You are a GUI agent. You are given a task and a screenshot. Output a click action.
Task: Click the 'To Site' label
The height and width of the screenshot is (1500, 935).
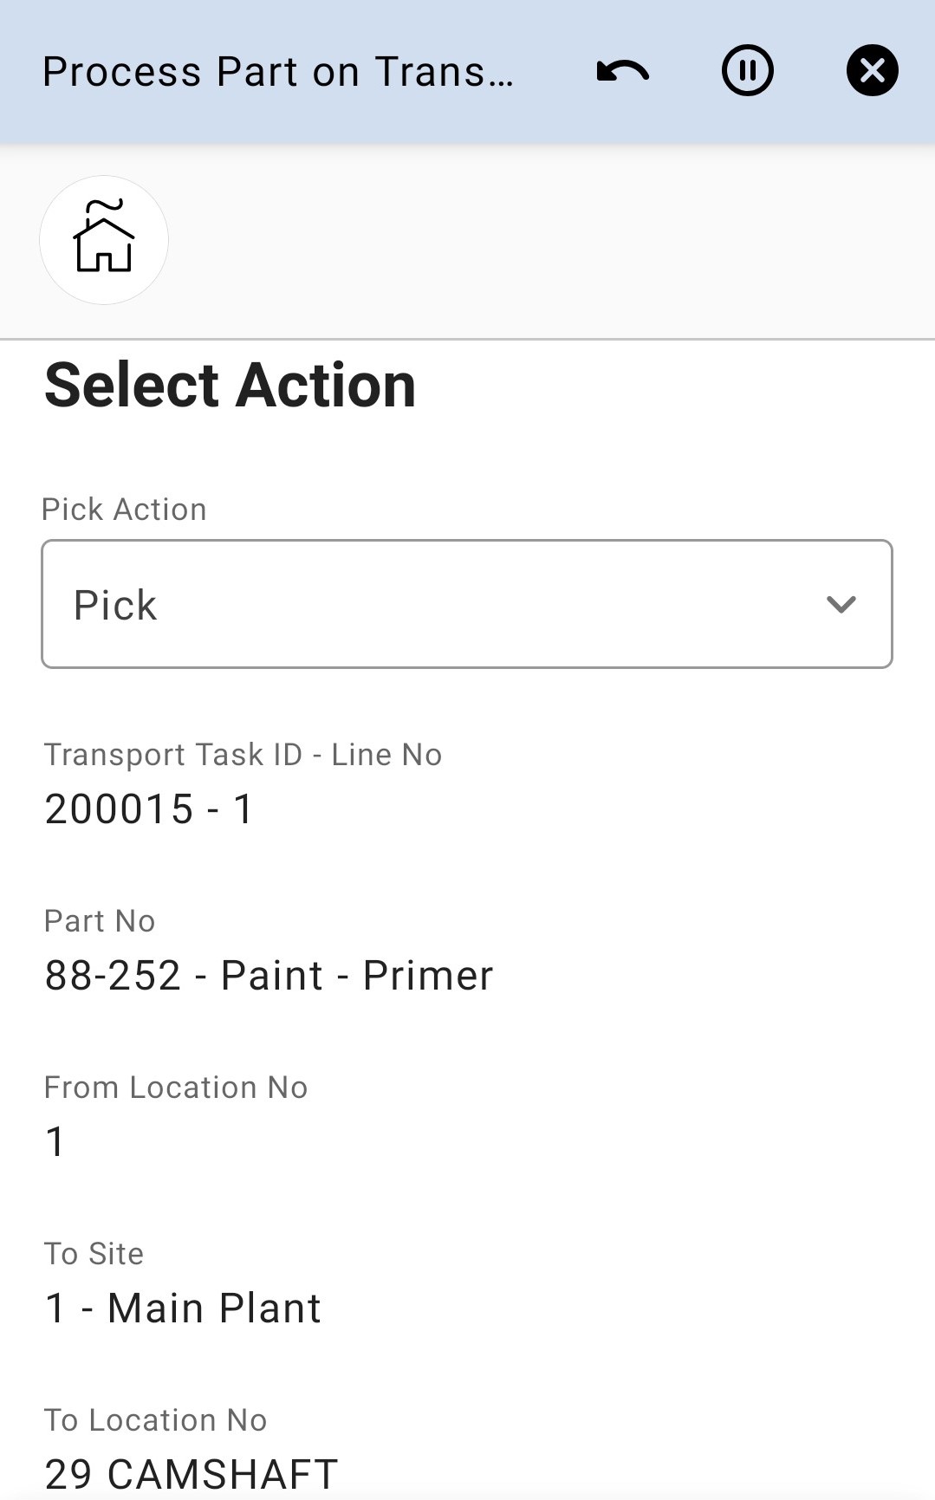pos(94,1254)
